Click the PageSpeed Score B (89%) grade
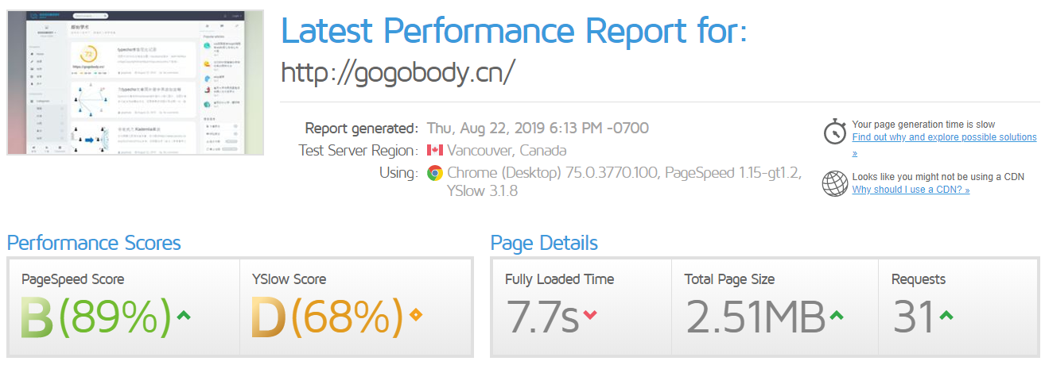 coord(95,317)
